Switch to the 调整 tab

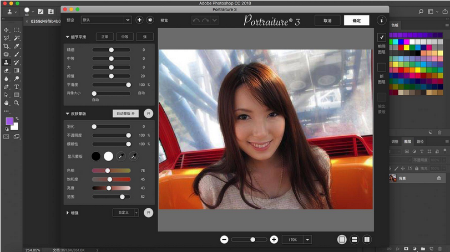(395, 141)
